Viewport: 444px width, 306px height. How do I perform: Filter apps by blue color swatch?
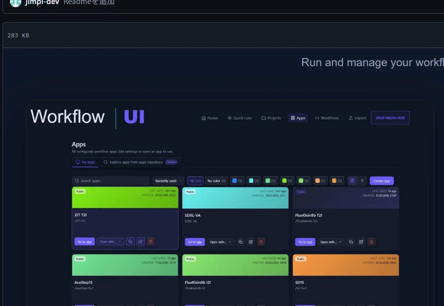[x=237, y=181]
